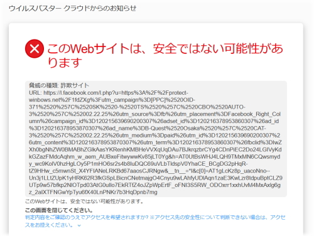
Task: Click small gray text このWebサイトは、安全ではない可能性があります。
Action: pyautogui.click(x=84, y=201)
